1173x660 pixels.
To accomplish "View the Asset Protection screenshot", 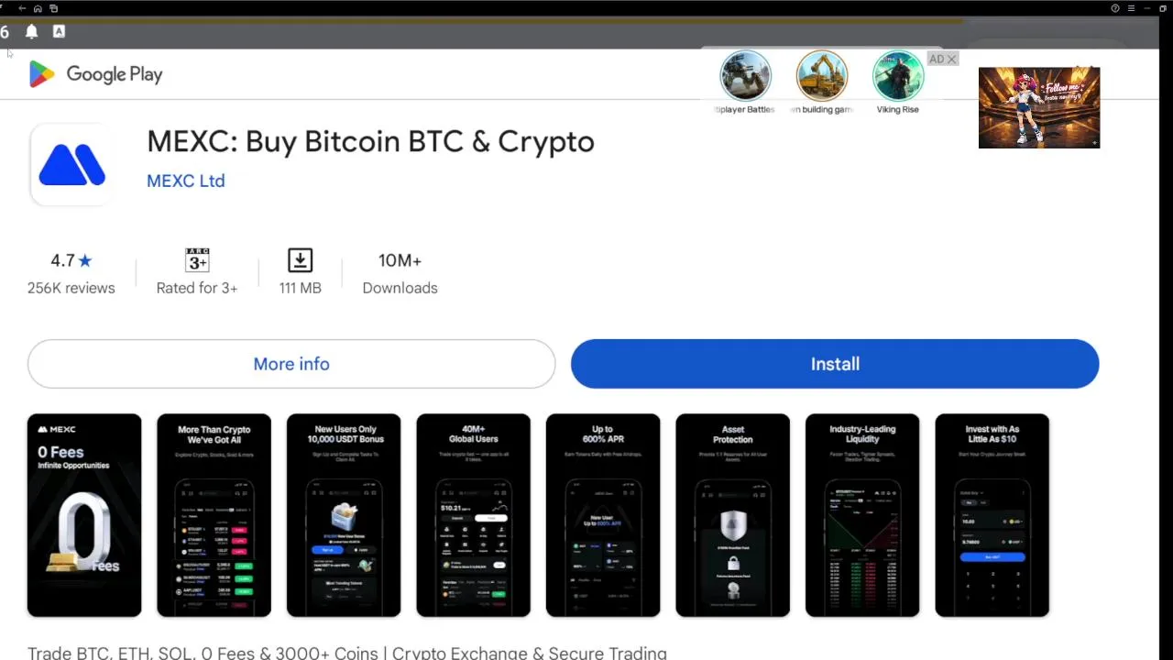I will (x=732, y=515).
